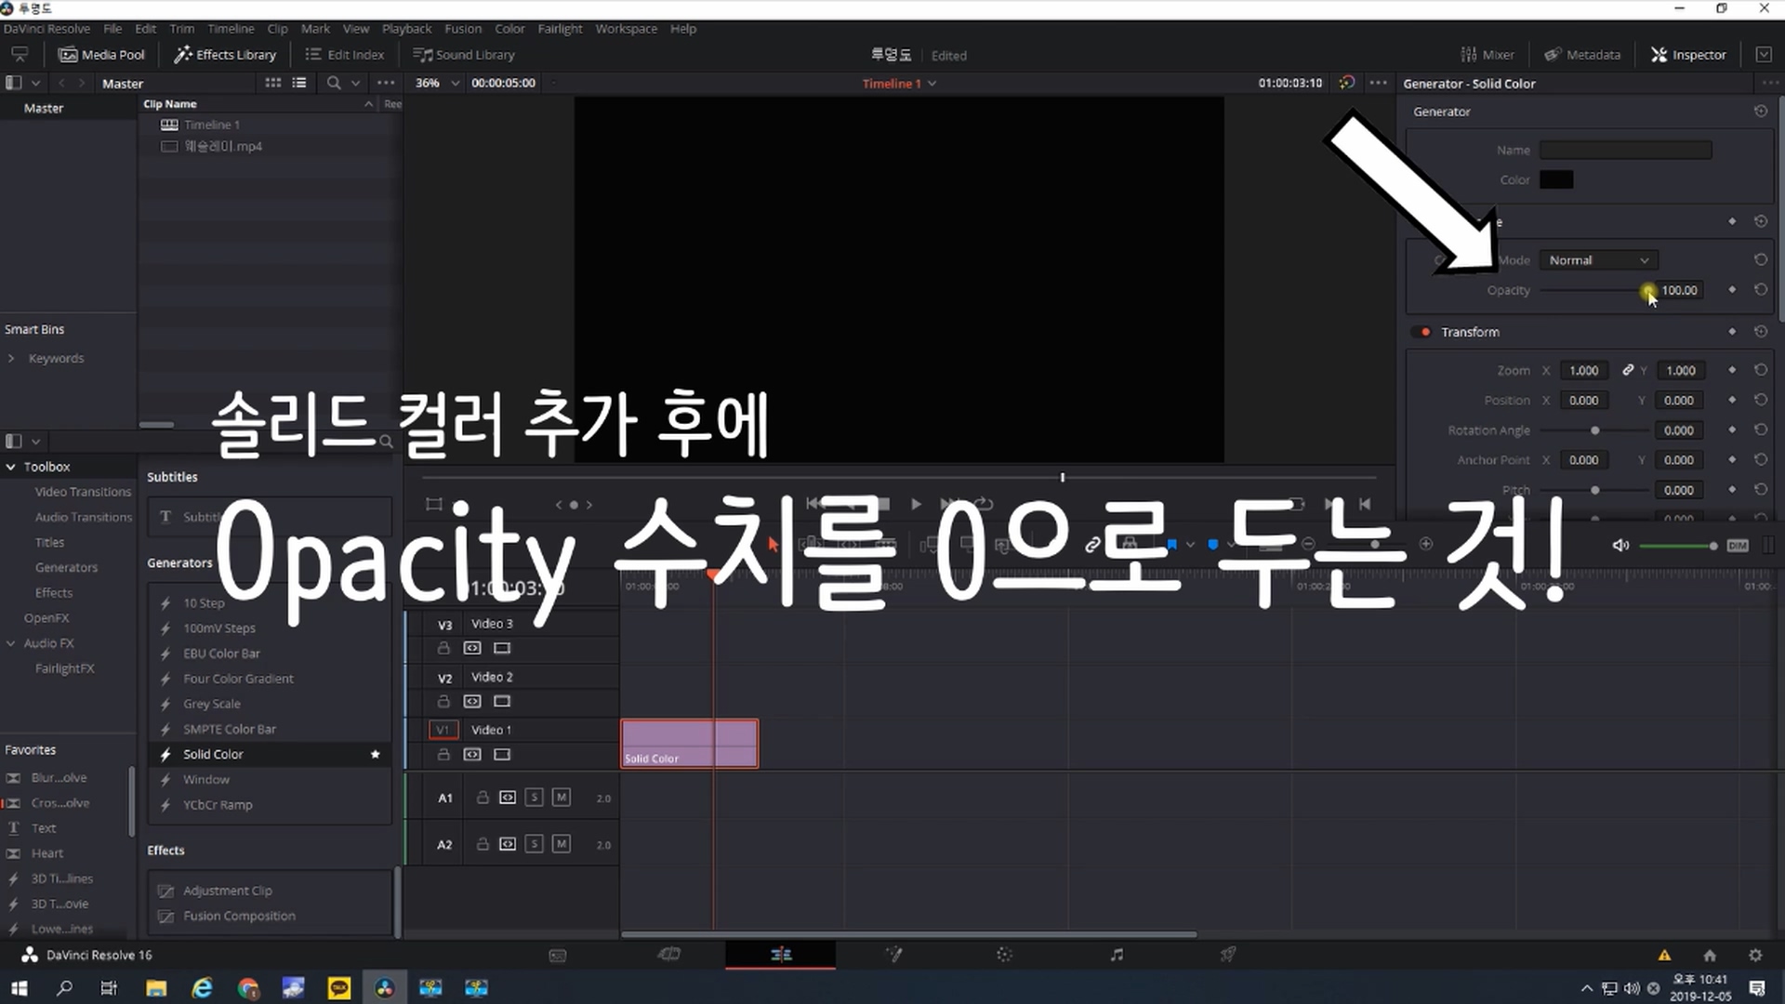Select the Solid Color clip on timeline
This screenshot has width=1785, height=1004.
690,744
